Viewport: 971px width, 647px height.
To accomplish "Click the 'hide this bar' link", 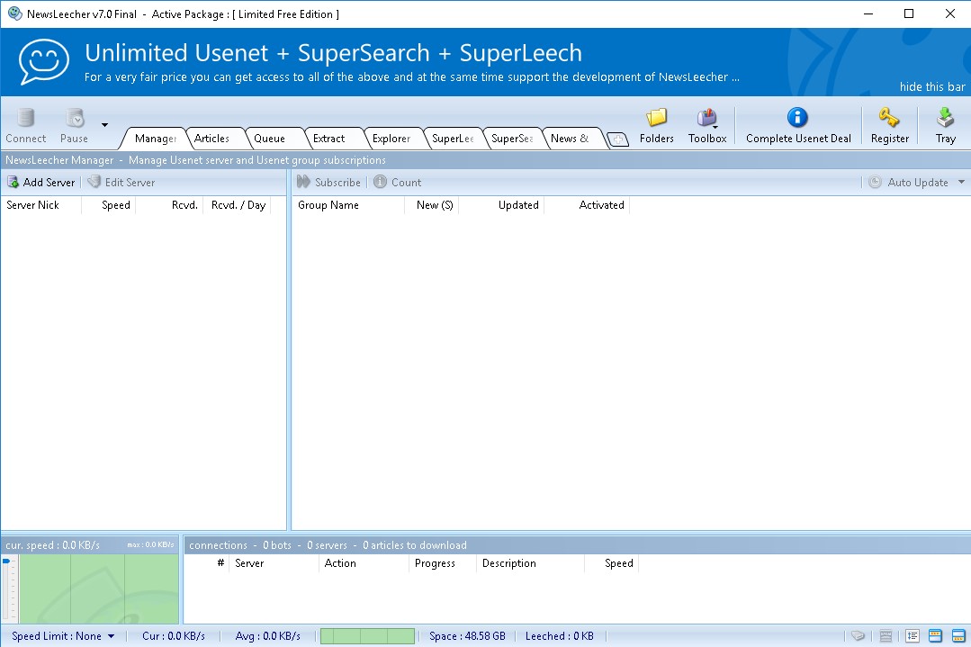I will point(932,86).
